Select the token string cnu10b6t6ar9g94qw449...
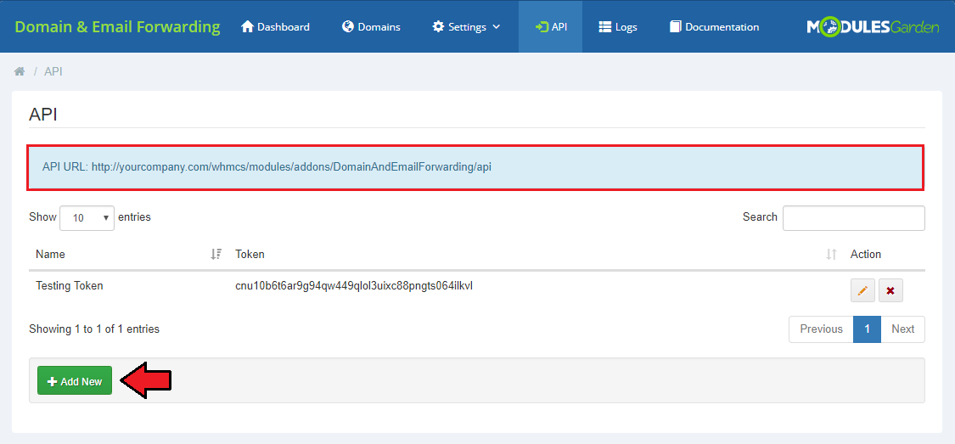This screenshot has height=444, width=955. click(354, 285)
